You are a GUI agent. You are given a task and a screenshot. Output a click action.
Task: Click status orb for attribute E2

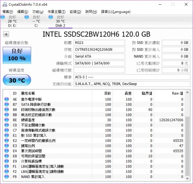tap(6, 140)
